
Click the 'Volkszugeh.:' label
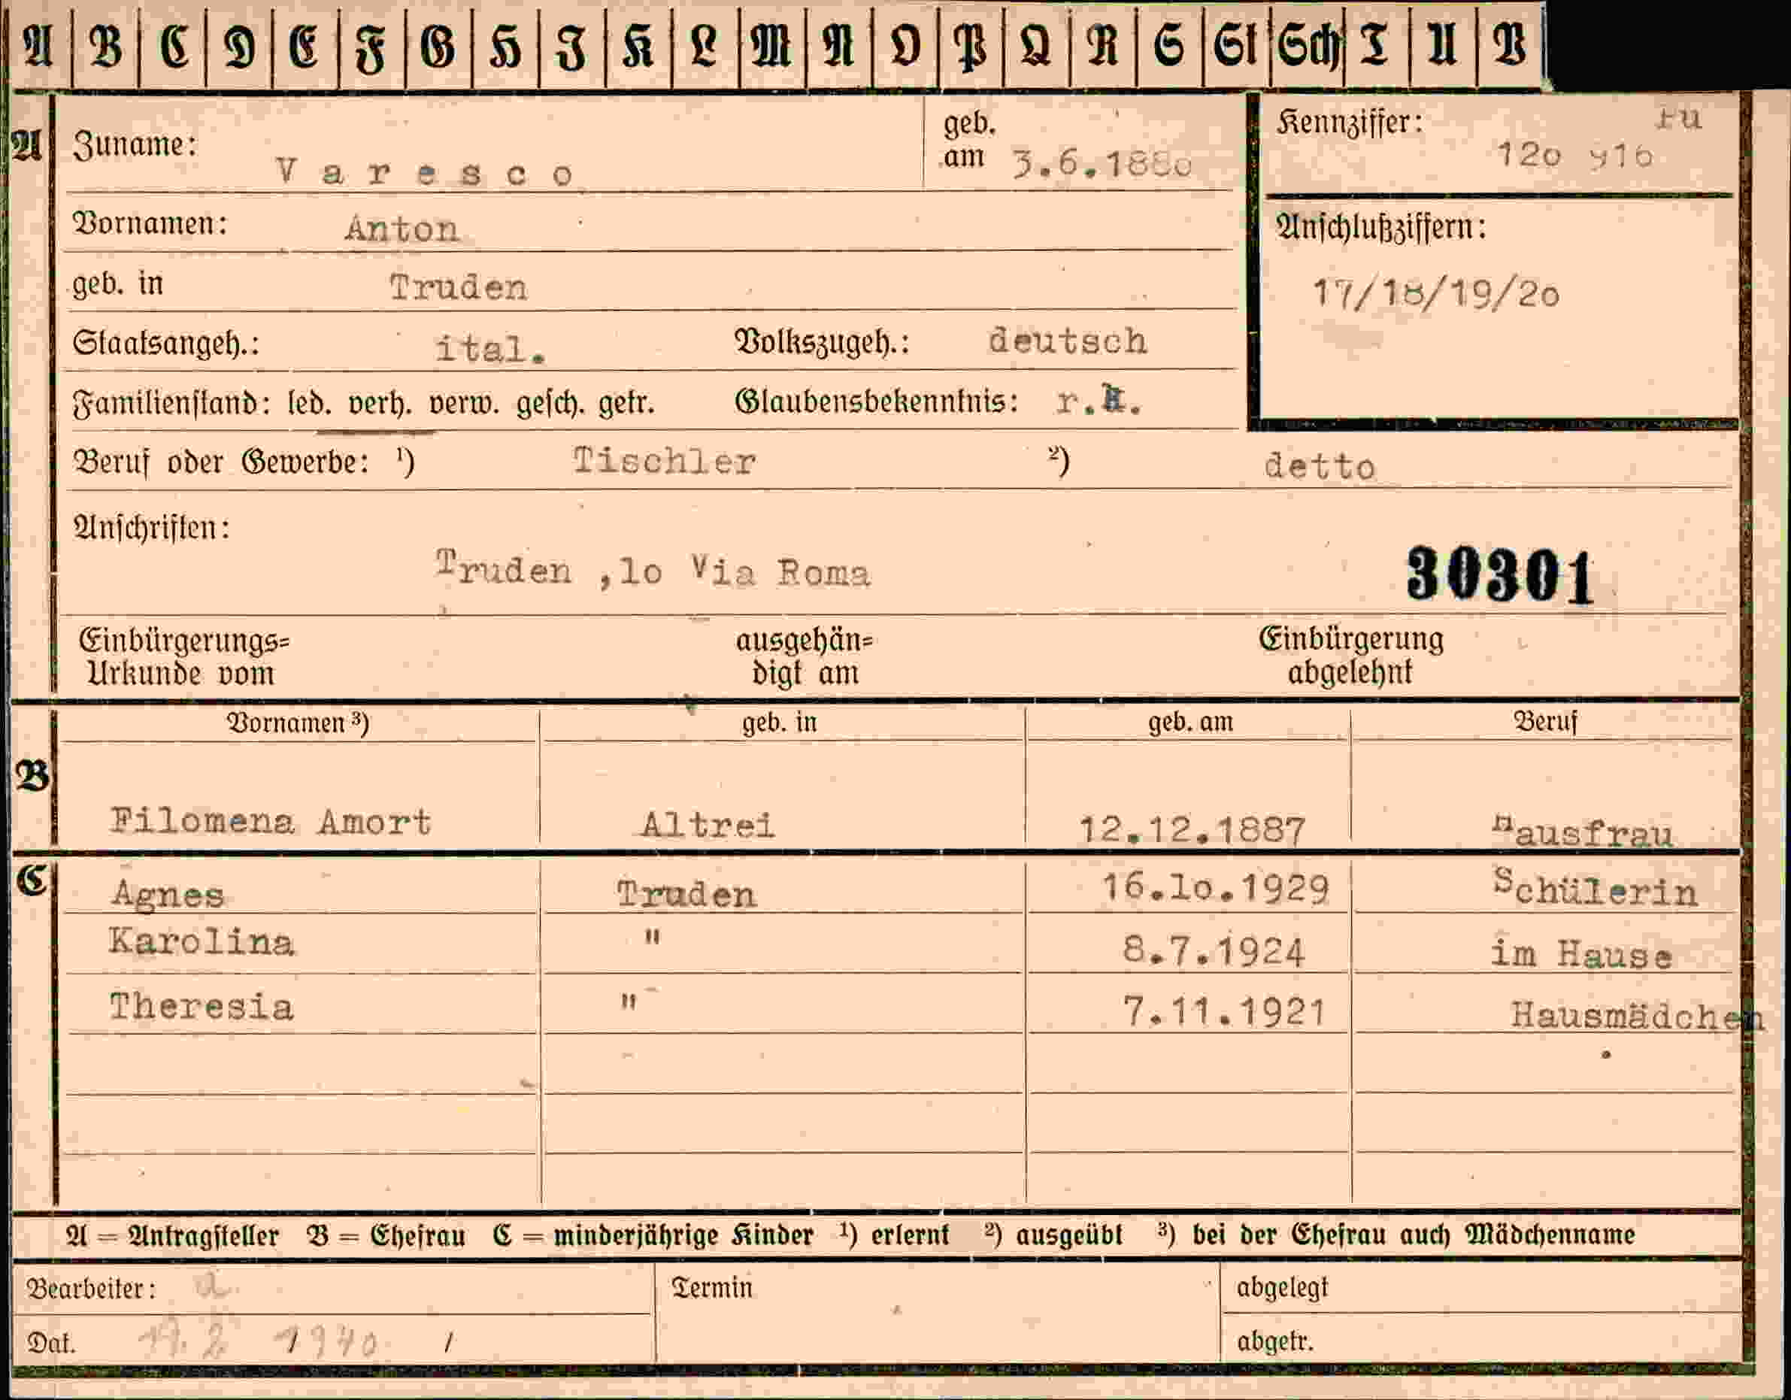pos(822,343)
